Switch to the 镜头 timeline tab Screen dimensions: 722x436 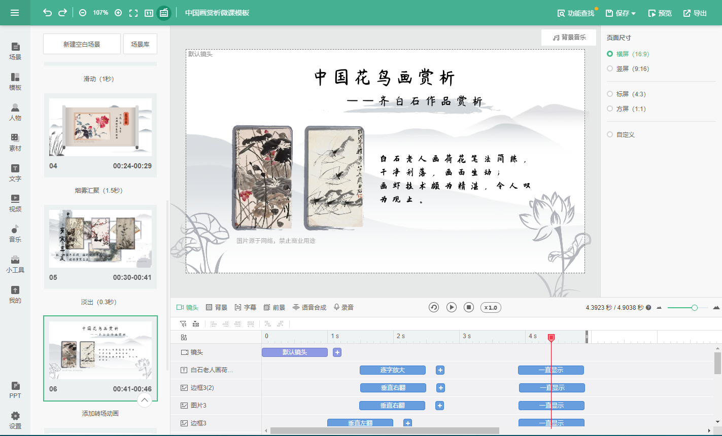(x=187, y=307)
